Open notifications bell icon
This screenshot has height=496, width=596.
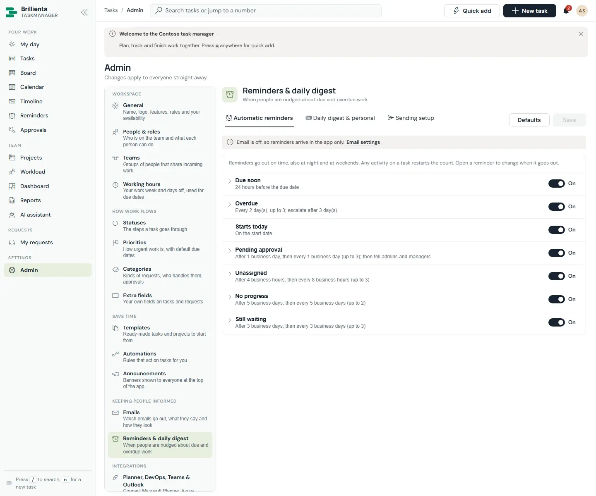click(566, 11)
